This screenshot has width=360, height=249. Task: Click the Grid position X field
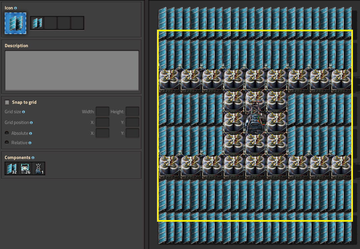[x=103, y=122]
